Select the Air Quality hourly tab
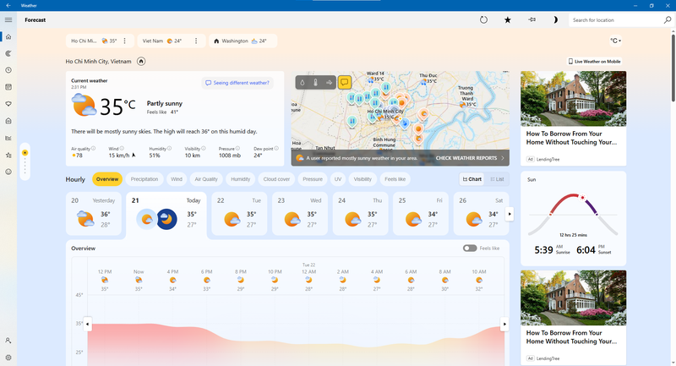The width and height of the screenshot is (676, 366). (x=206, y=179)
